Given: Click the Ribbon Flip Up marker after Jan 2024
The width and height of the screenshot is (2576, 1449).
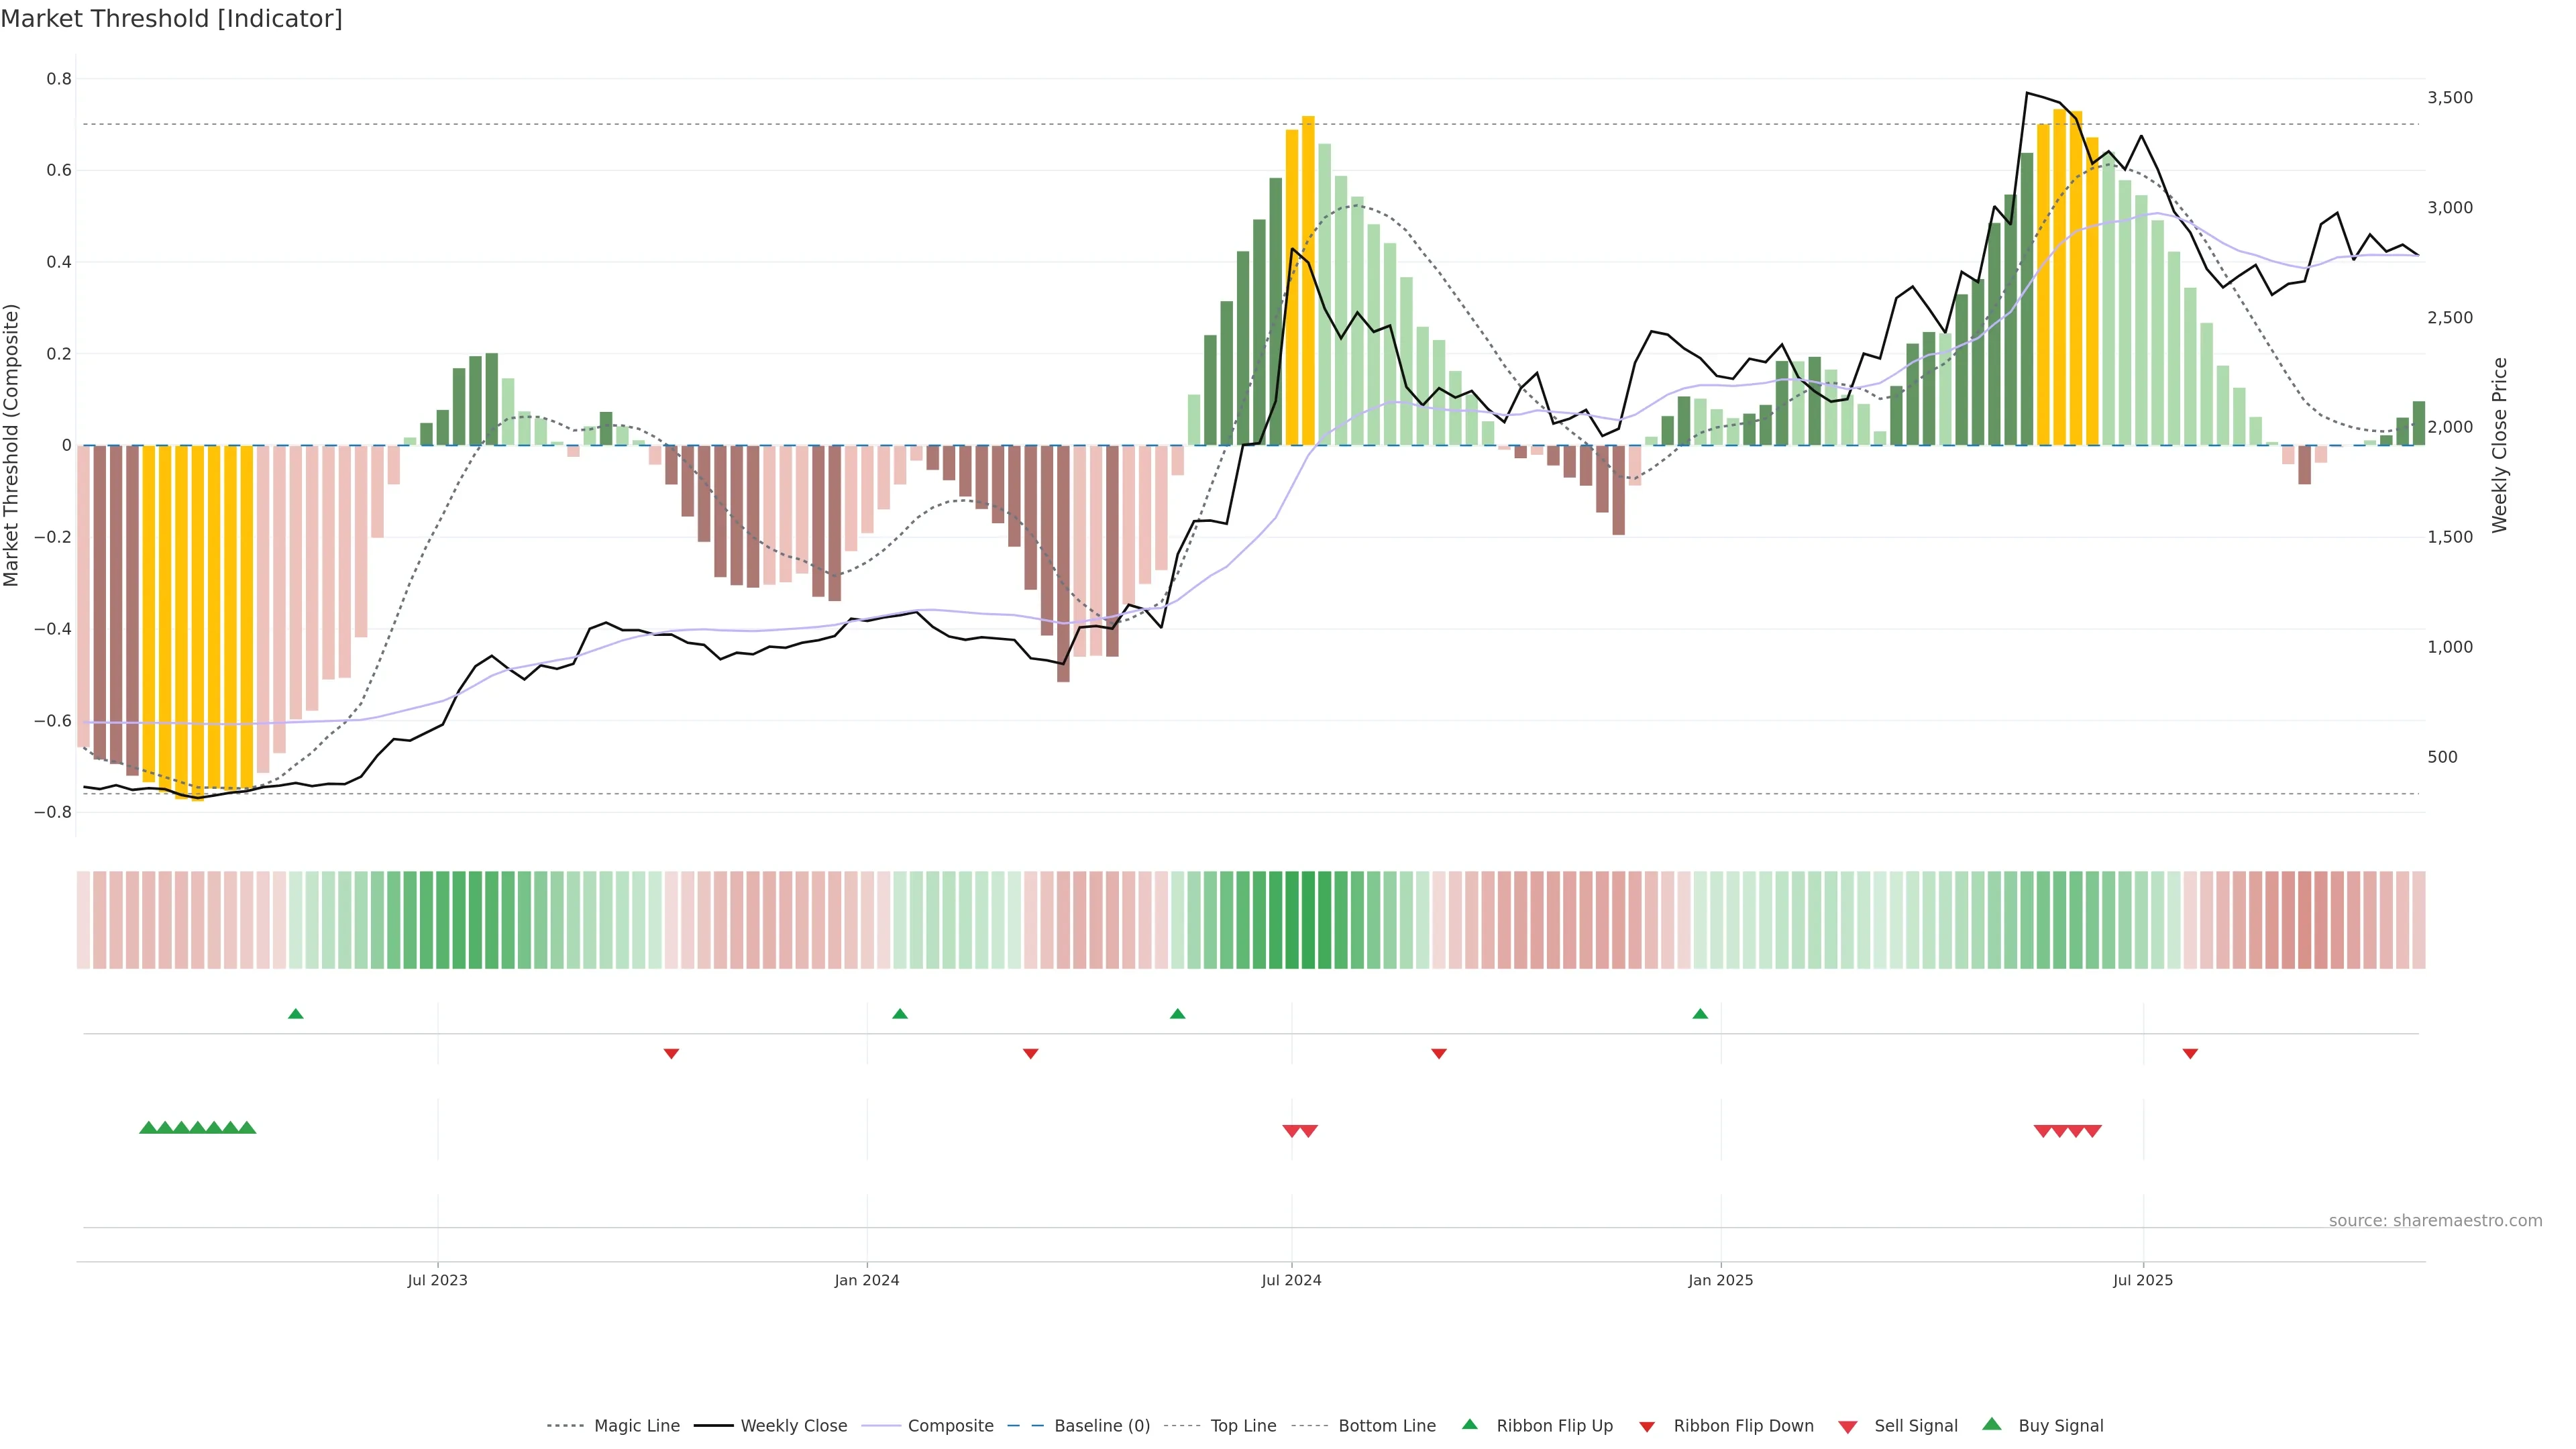Looking at the screenshot, I should [899, 1014].
